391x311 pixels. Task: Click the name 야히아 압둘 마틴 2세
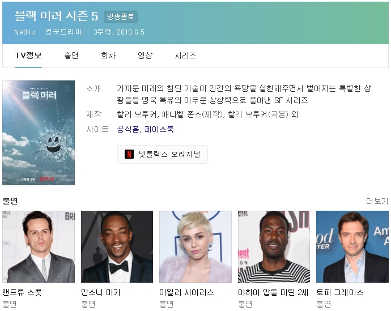tap(273, 292)
